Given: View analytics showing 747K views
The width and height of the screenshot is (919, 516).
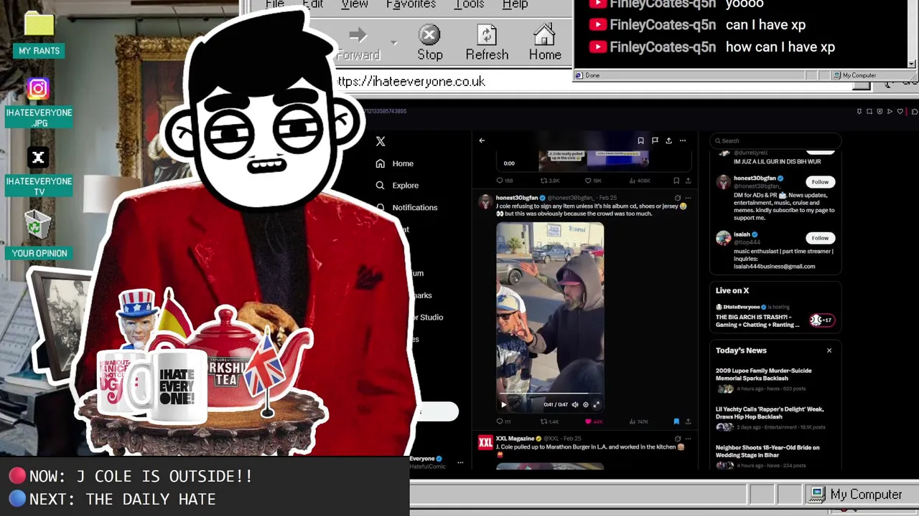Looking at the screenshot, I should [x=639, y=421].
